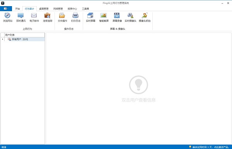Select the 即时通讯 chat bubble icon
The image size is (232, 149).
pyautogui.click(x=21, y=15)
